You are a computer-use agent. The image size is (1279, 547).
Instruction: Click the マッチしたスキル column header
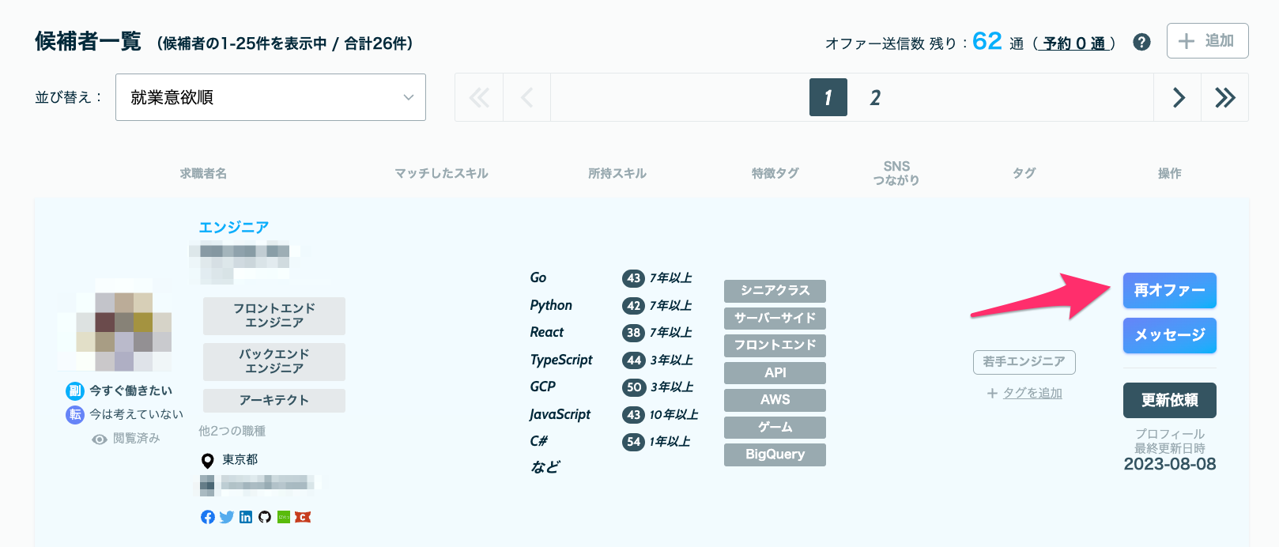click(x=441, y=173)
